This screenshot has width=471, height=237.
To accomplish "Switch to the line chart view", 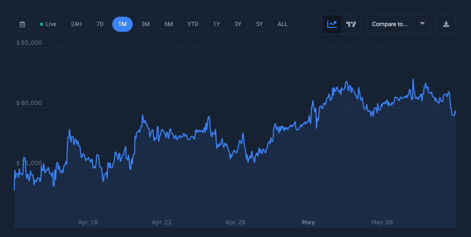I will coord(332,24).
